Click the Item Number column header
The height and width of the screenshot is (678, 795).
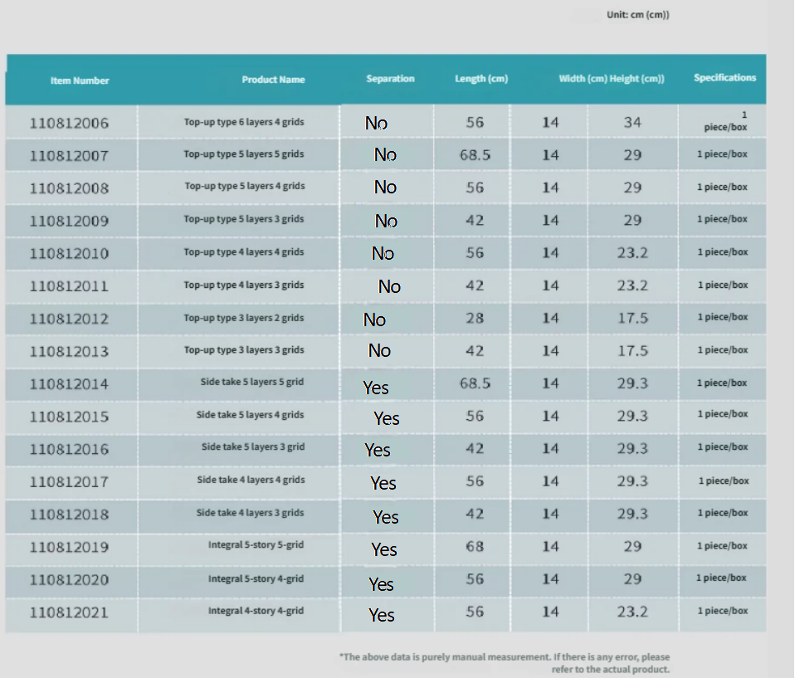tap(80, 80)
